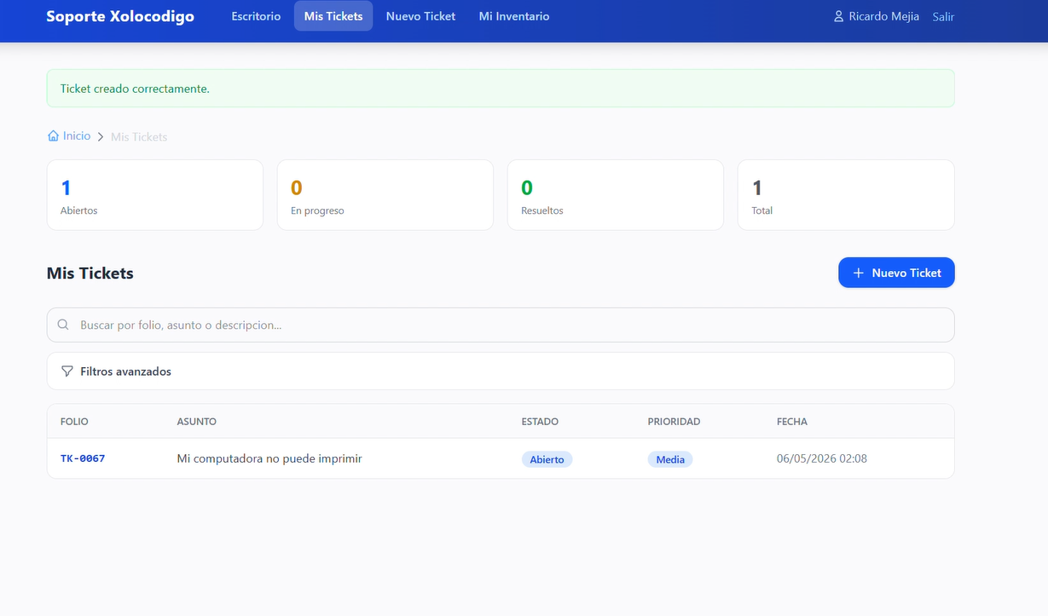Click the Media priority badge

[x=670, y=459]
